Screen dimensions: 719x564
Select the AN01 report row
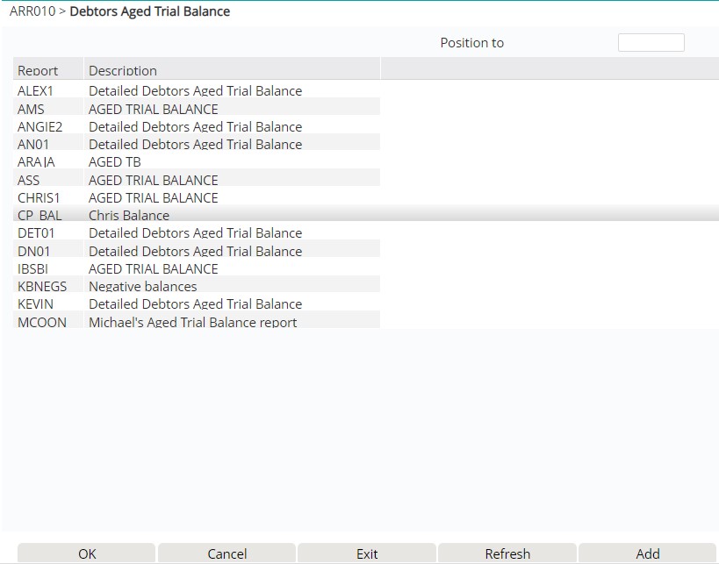click(x=195, y=144)
